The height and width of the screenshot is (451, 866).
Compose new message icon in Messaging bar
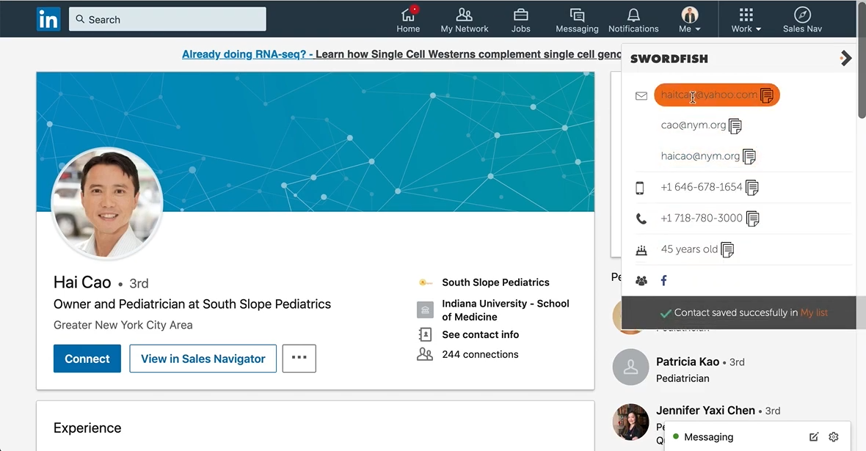pyautogui.click(x=814, y=437)
